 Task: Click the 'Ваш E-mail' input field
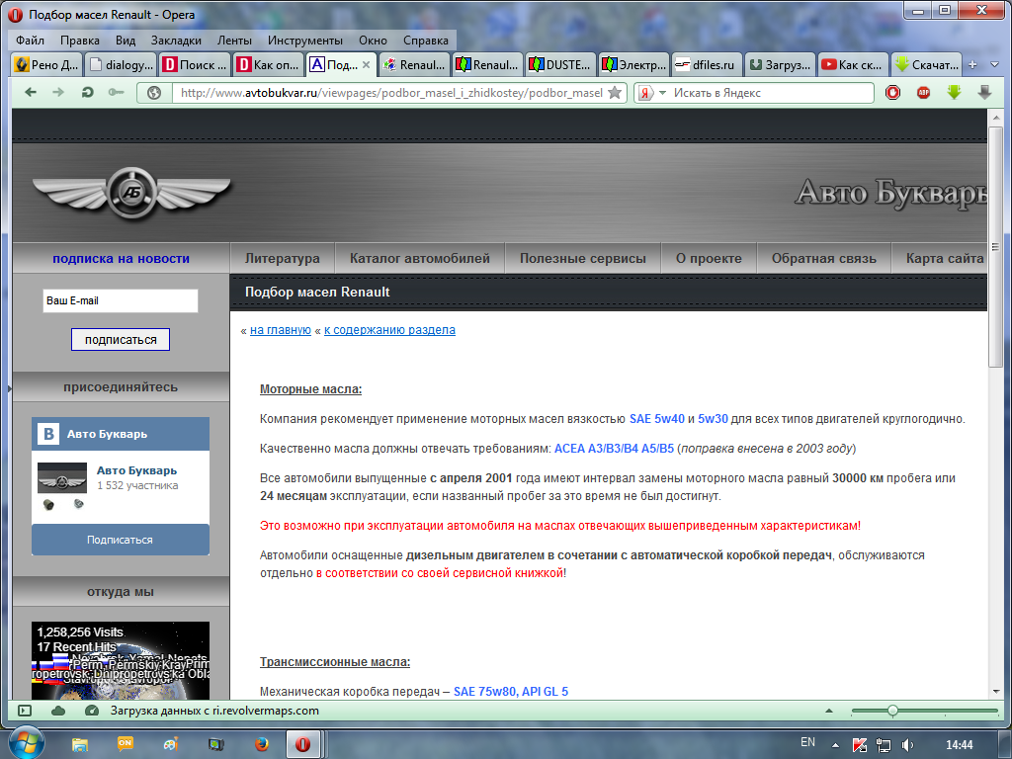click(121, 300)
